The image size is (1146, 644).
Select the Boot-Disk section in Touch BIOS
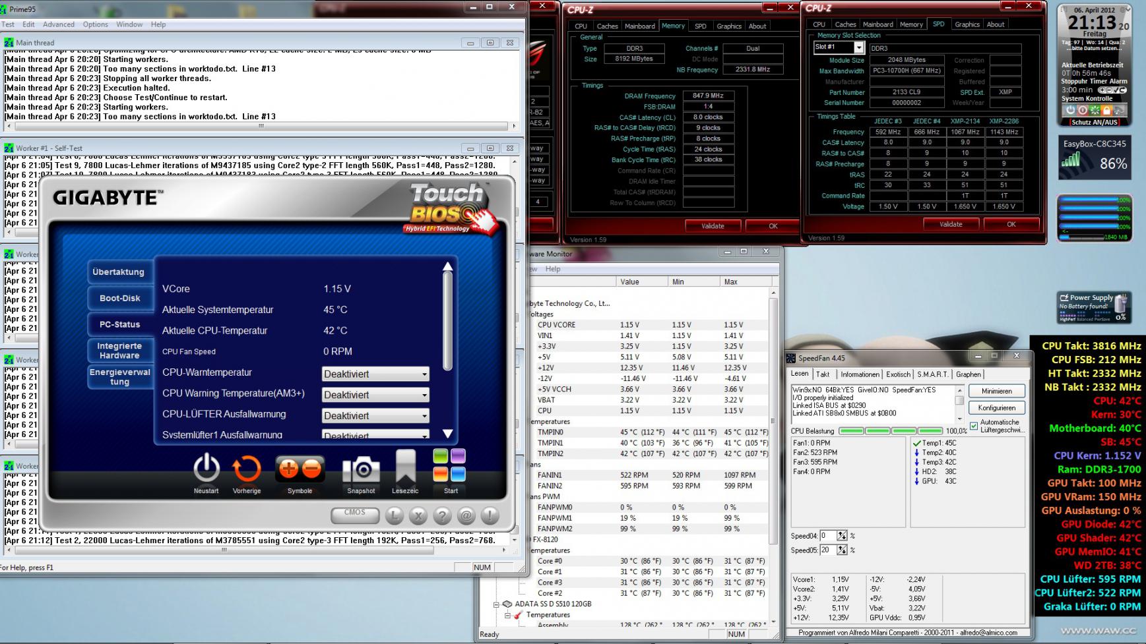tap(119, 298)
